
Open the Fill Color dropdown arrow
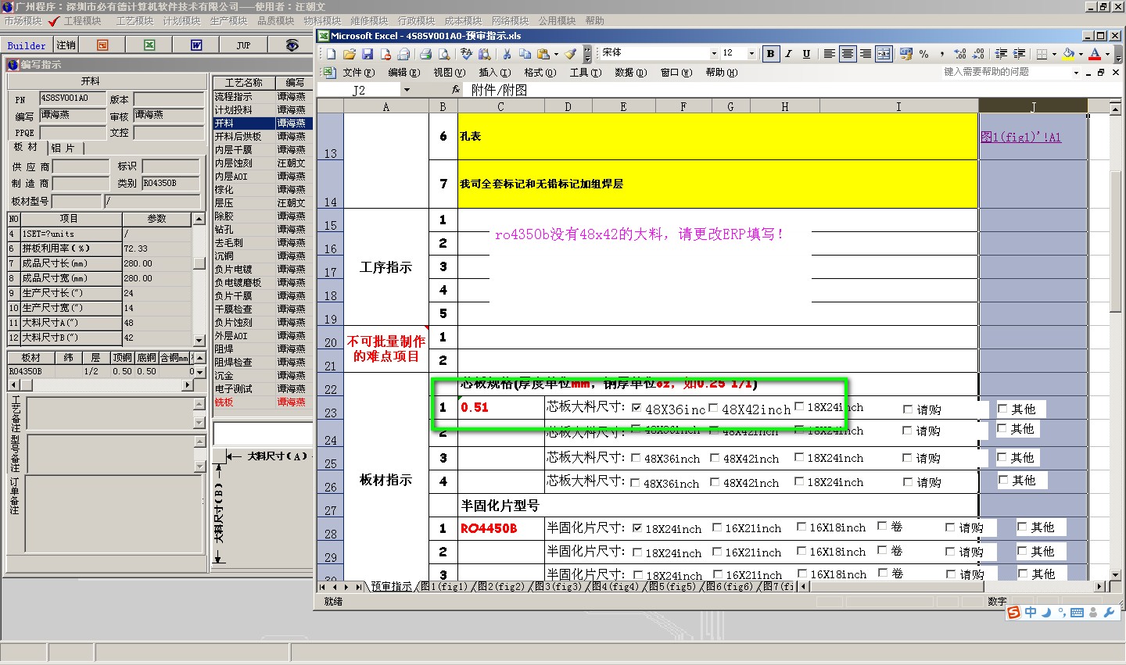(x=1081, y=54)
